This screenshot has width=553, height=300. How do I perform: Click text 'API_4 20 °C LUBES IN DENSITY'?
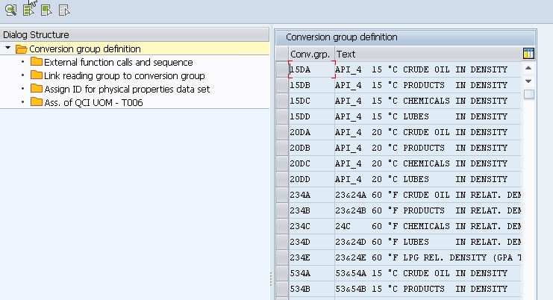click(x=421, y=179)
